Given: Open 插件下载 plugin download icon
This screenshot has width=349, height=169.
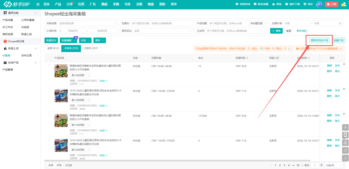Looking at the screenshot, I should 287,4.
